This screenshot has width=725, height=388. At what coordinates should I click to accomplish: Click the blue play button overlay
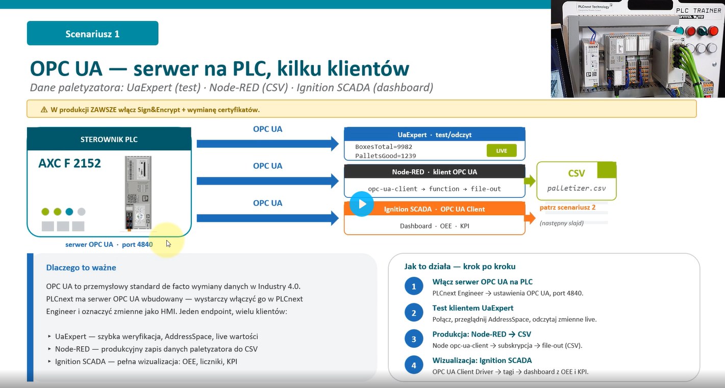click(x=362, y=204)
